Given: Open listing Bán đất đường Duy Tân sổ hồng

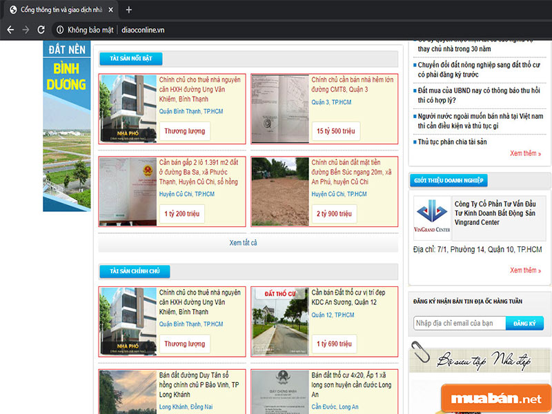Looking at the screenshot, I should click(199, 385).
